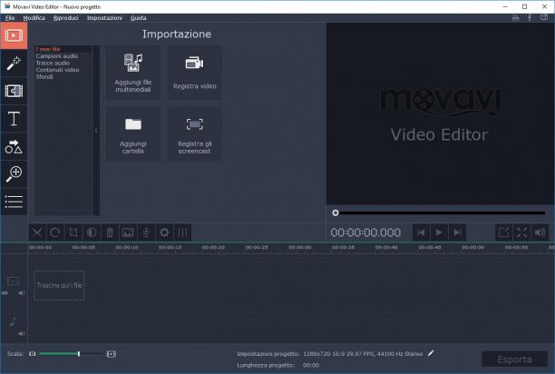Select Contenuti video category
Screen dimensions: 555x374
click(x=57, y=70)
